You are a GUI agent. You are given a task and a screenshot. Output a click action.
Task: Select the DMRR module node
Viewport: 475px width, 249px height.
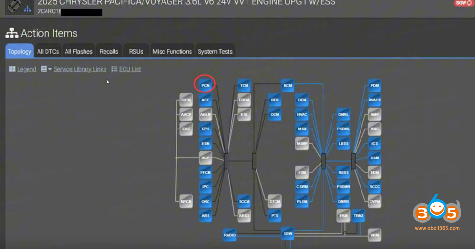(343, 202)
